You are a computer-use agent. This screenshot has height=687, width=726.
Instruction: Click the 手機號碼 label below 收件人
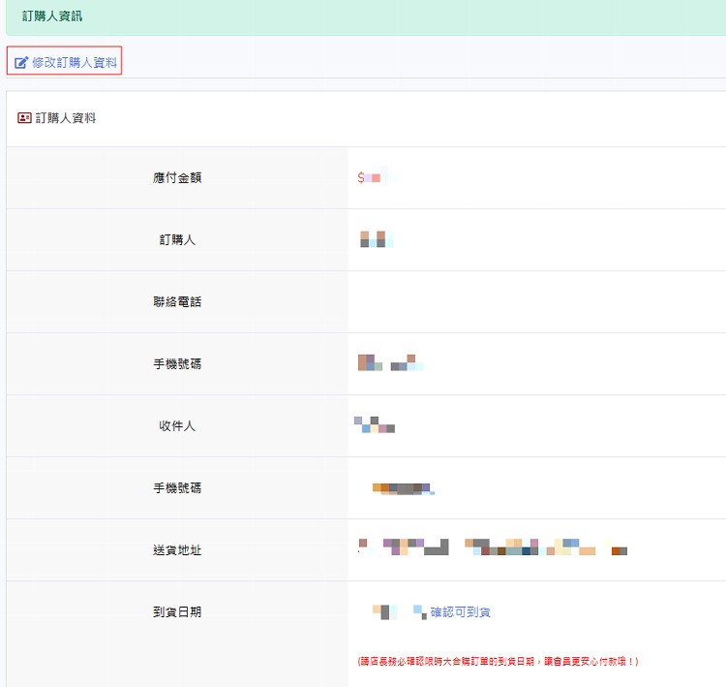coord(177,487)
